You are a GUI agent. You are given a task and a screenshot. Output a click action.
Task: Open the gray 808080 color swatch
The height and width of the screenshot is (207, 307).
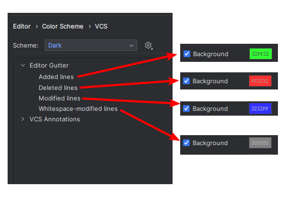260,143
